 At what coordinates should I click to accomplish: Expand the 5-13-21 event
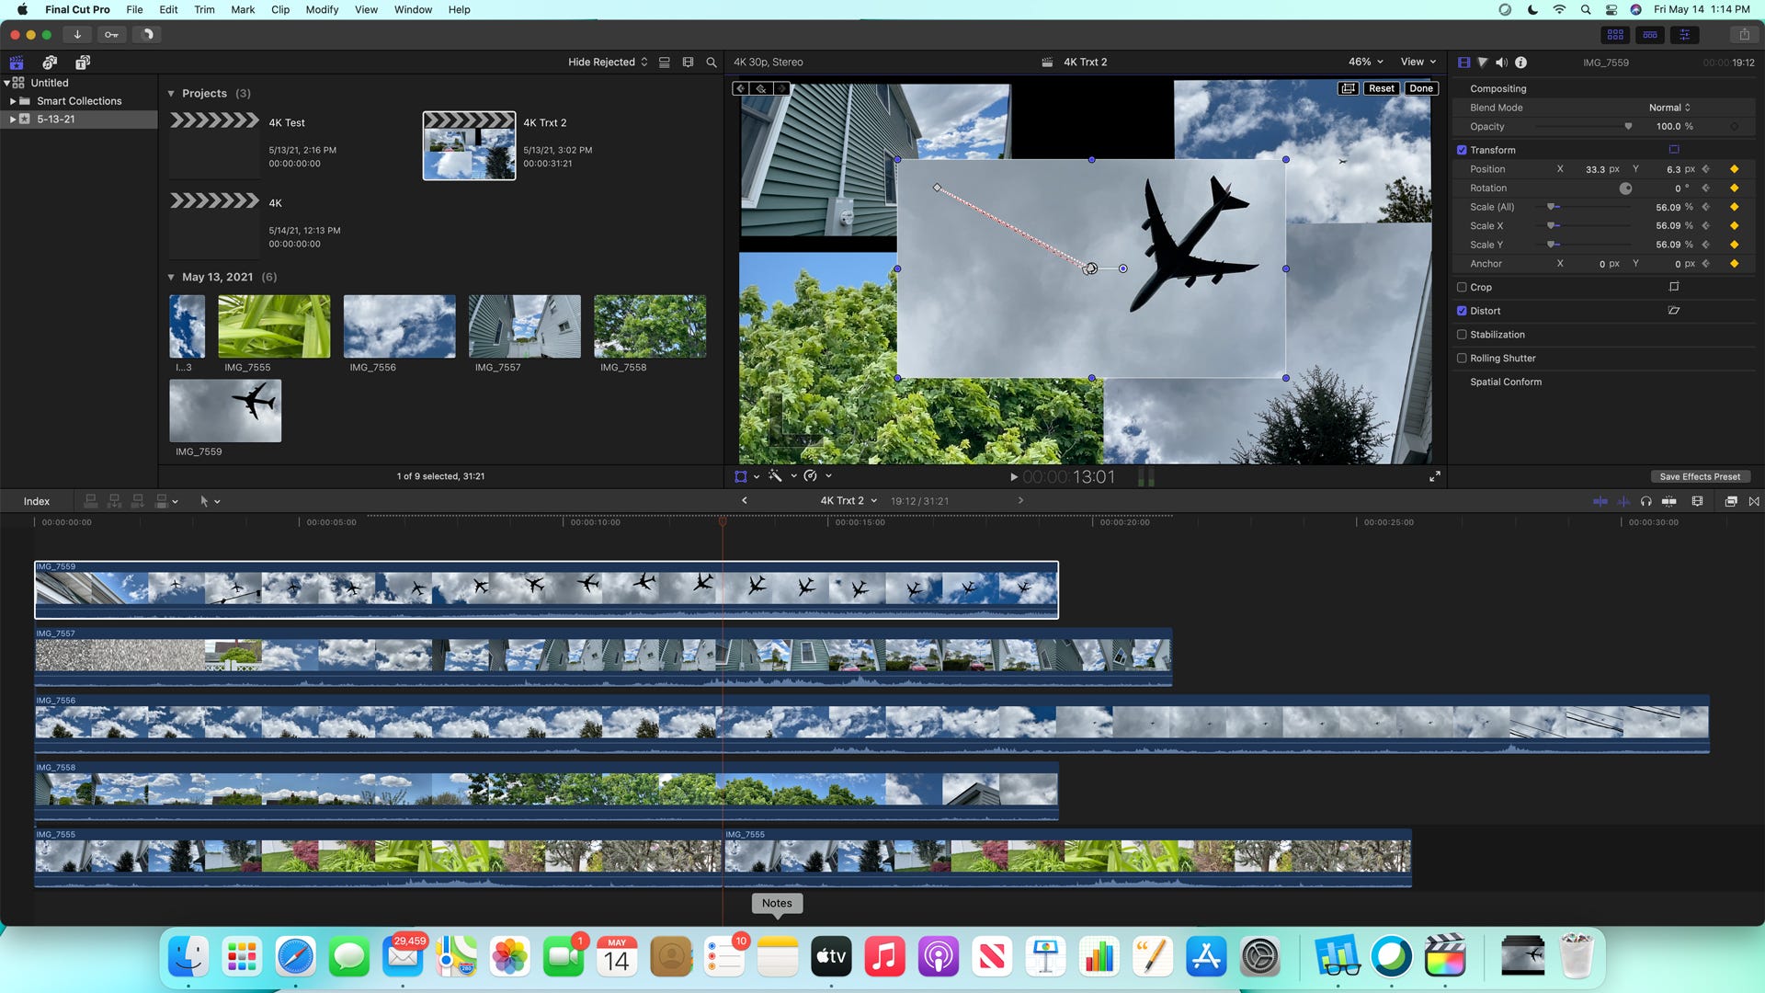tap(13, 120)
